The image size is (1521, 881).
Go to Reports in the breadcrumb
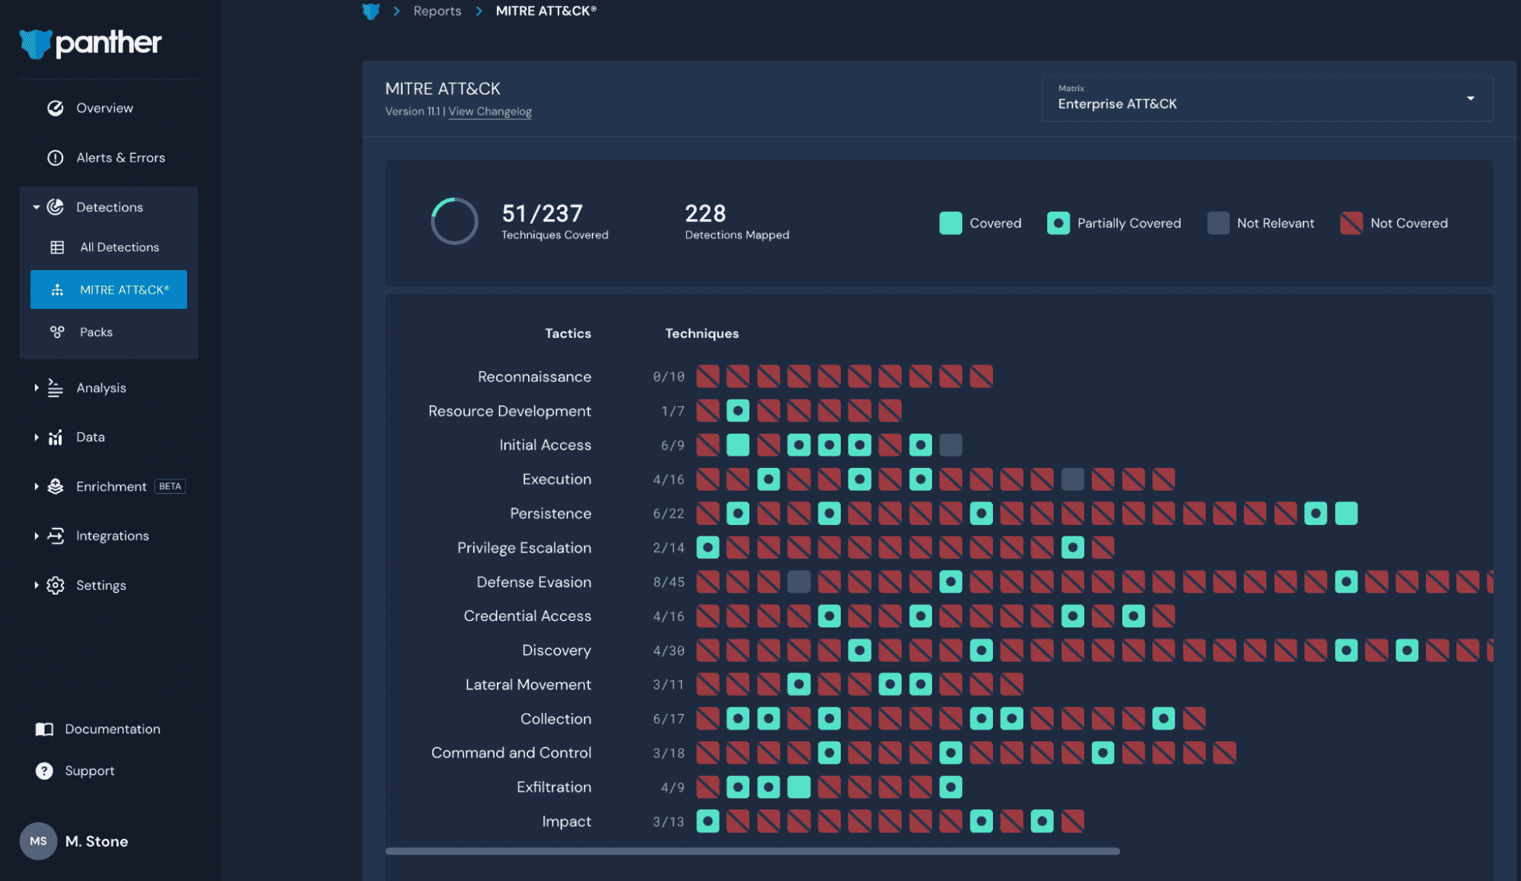(437, 11)
